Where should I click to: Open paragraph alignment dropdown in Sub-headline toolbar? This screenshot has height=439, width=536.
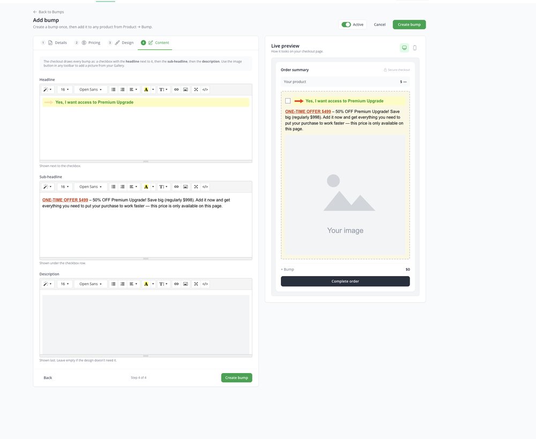click(x=133, y=187)
